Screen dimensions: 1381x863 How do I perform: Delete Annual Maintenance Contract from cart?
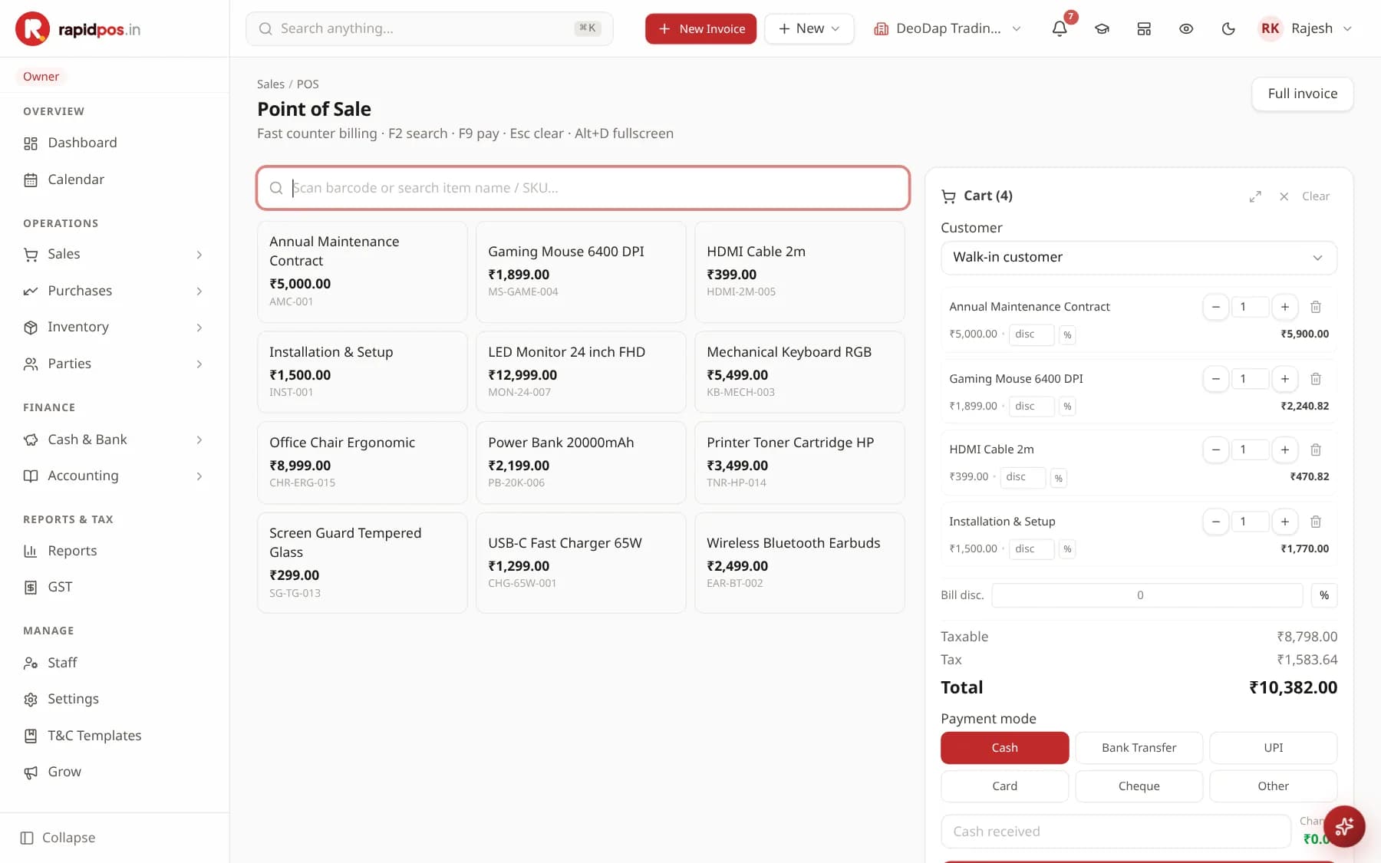click(x=1315, y=307)
